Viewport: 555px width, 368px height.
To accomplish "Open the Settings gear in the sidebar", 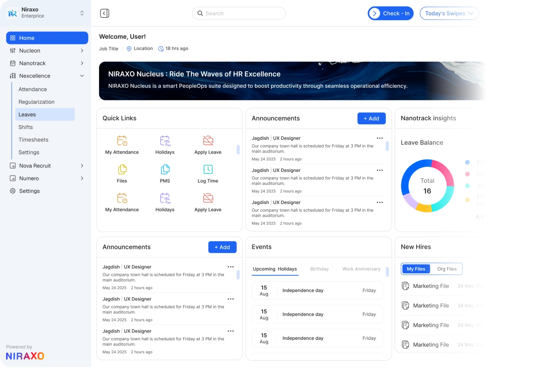I will 13,191.
